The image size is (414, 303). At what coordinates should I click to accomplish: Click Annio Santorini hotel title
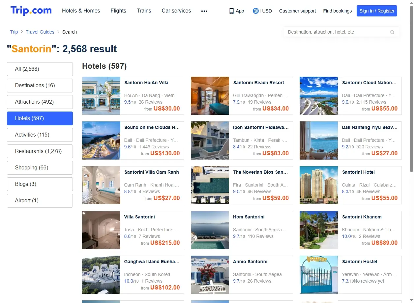point(250,262)
